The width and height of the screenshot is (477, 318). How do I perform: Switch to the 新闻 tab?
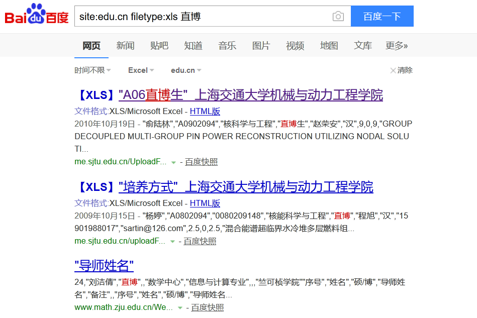pos(125,46)
